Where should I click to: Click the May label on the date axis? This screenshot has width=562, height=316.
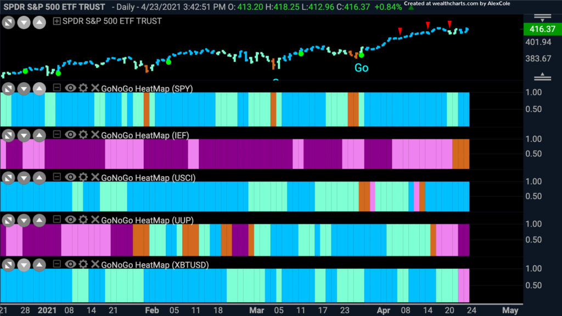pyautogui.click(x=510, y=311)
